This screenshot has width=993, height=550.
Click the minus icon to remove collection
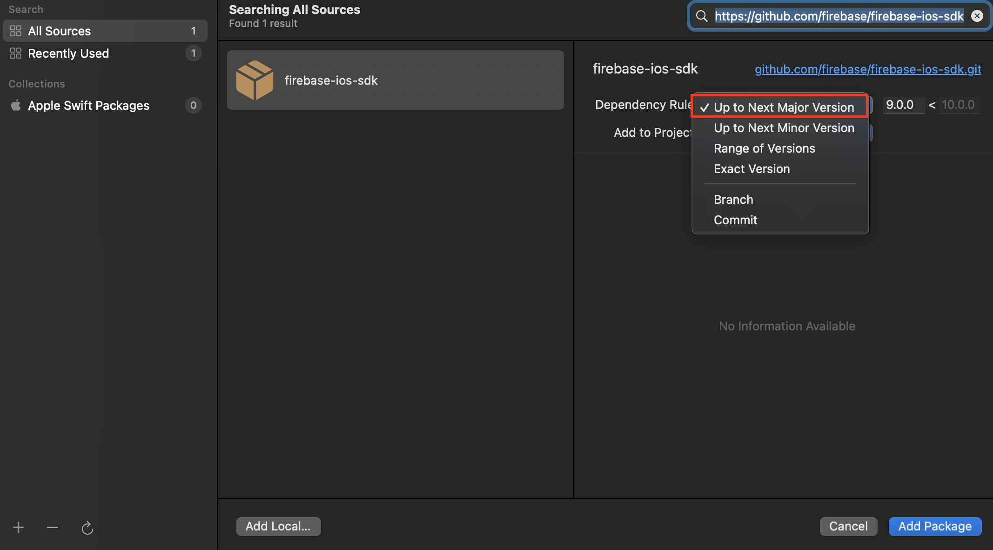(53, 527)
